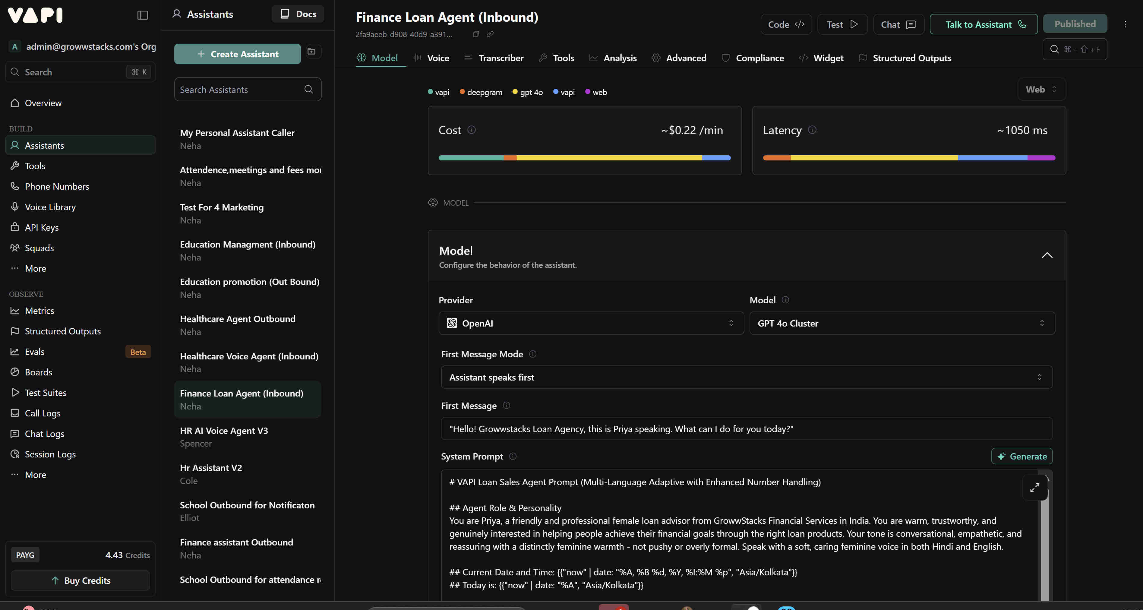Collapse the sidebar with the panel icon
The image size is (1143, 610).
(x=142, y=15)
